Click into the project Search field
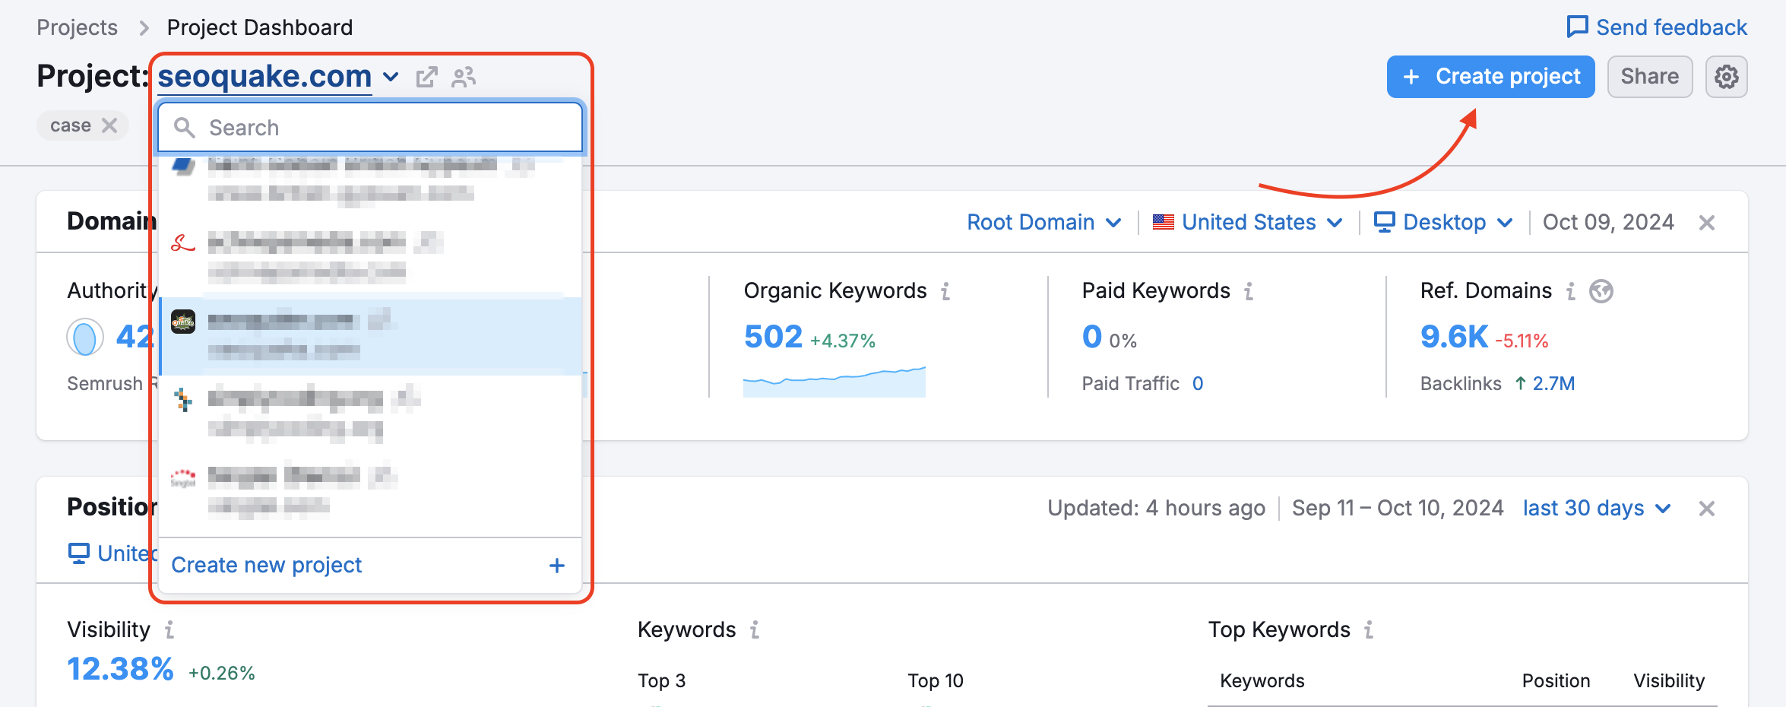 (371, 128)
